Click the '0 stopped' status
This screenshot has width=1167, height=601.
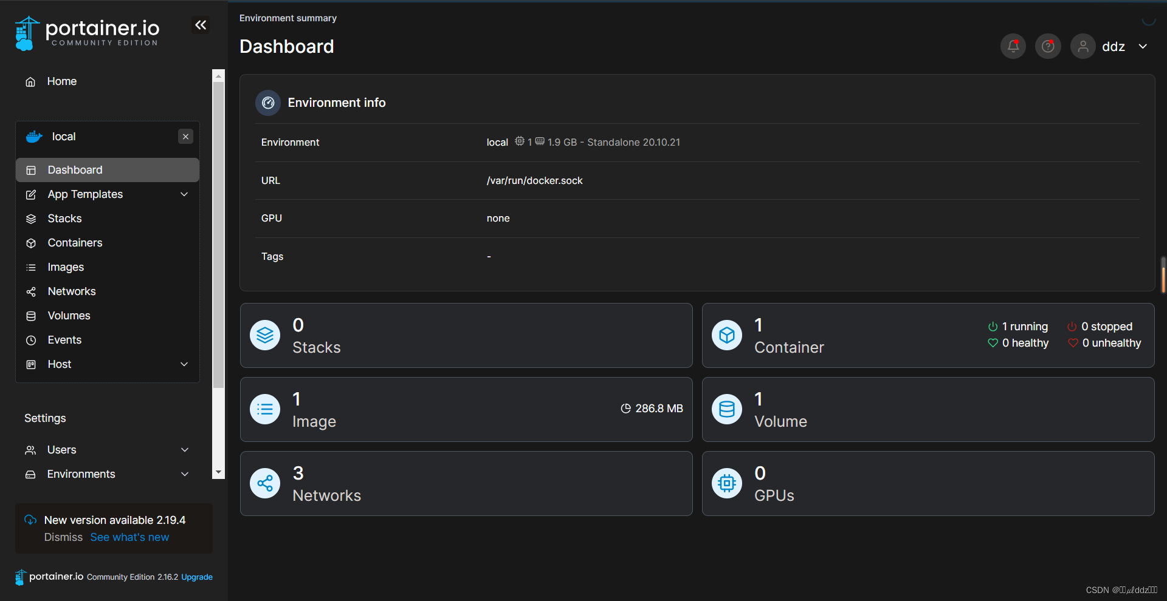click(1100, 327)
